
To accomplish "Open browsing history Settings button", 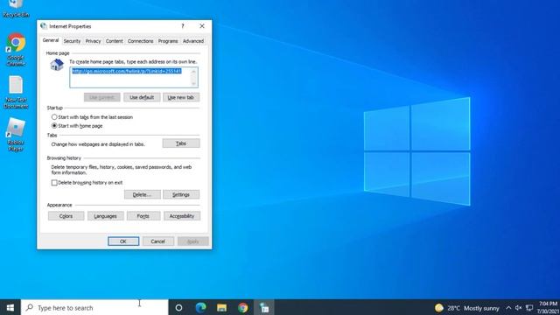I will click(x=181, y=194).
